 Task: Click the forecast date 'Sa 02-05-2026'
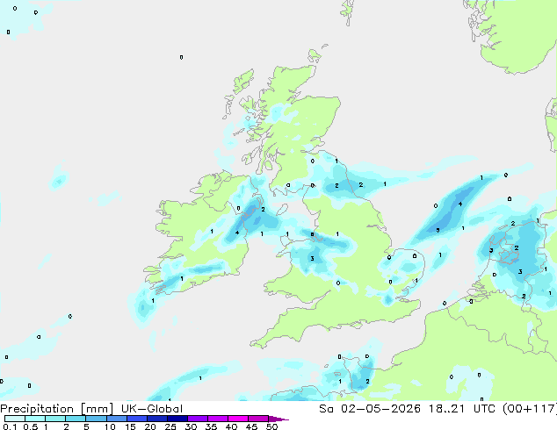pos(370,409)
